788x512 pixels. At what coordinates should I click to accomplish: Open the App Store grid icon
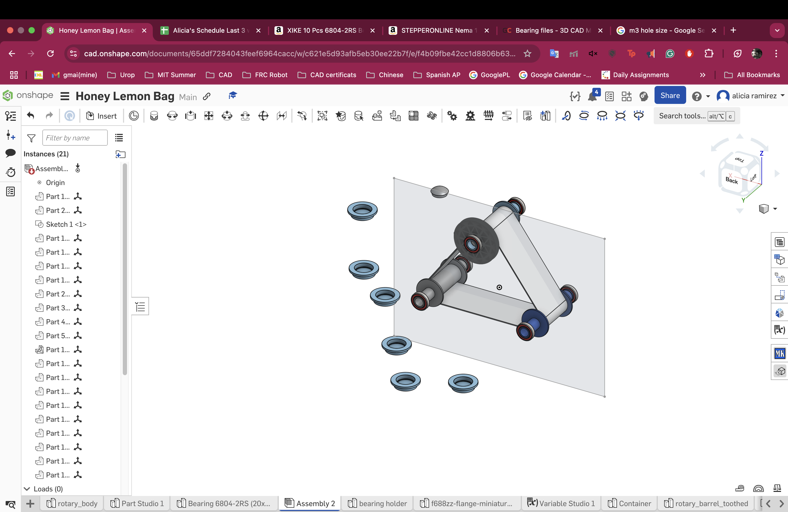(x=626, y=96)
